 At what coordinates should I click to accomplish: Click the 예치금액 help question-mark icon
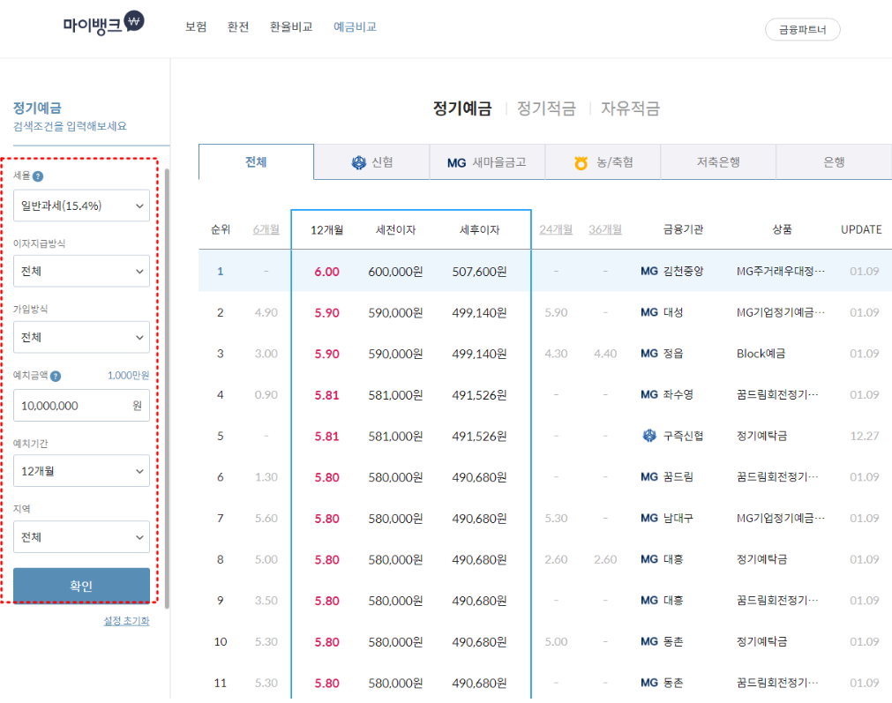click(x=56, y=376)
